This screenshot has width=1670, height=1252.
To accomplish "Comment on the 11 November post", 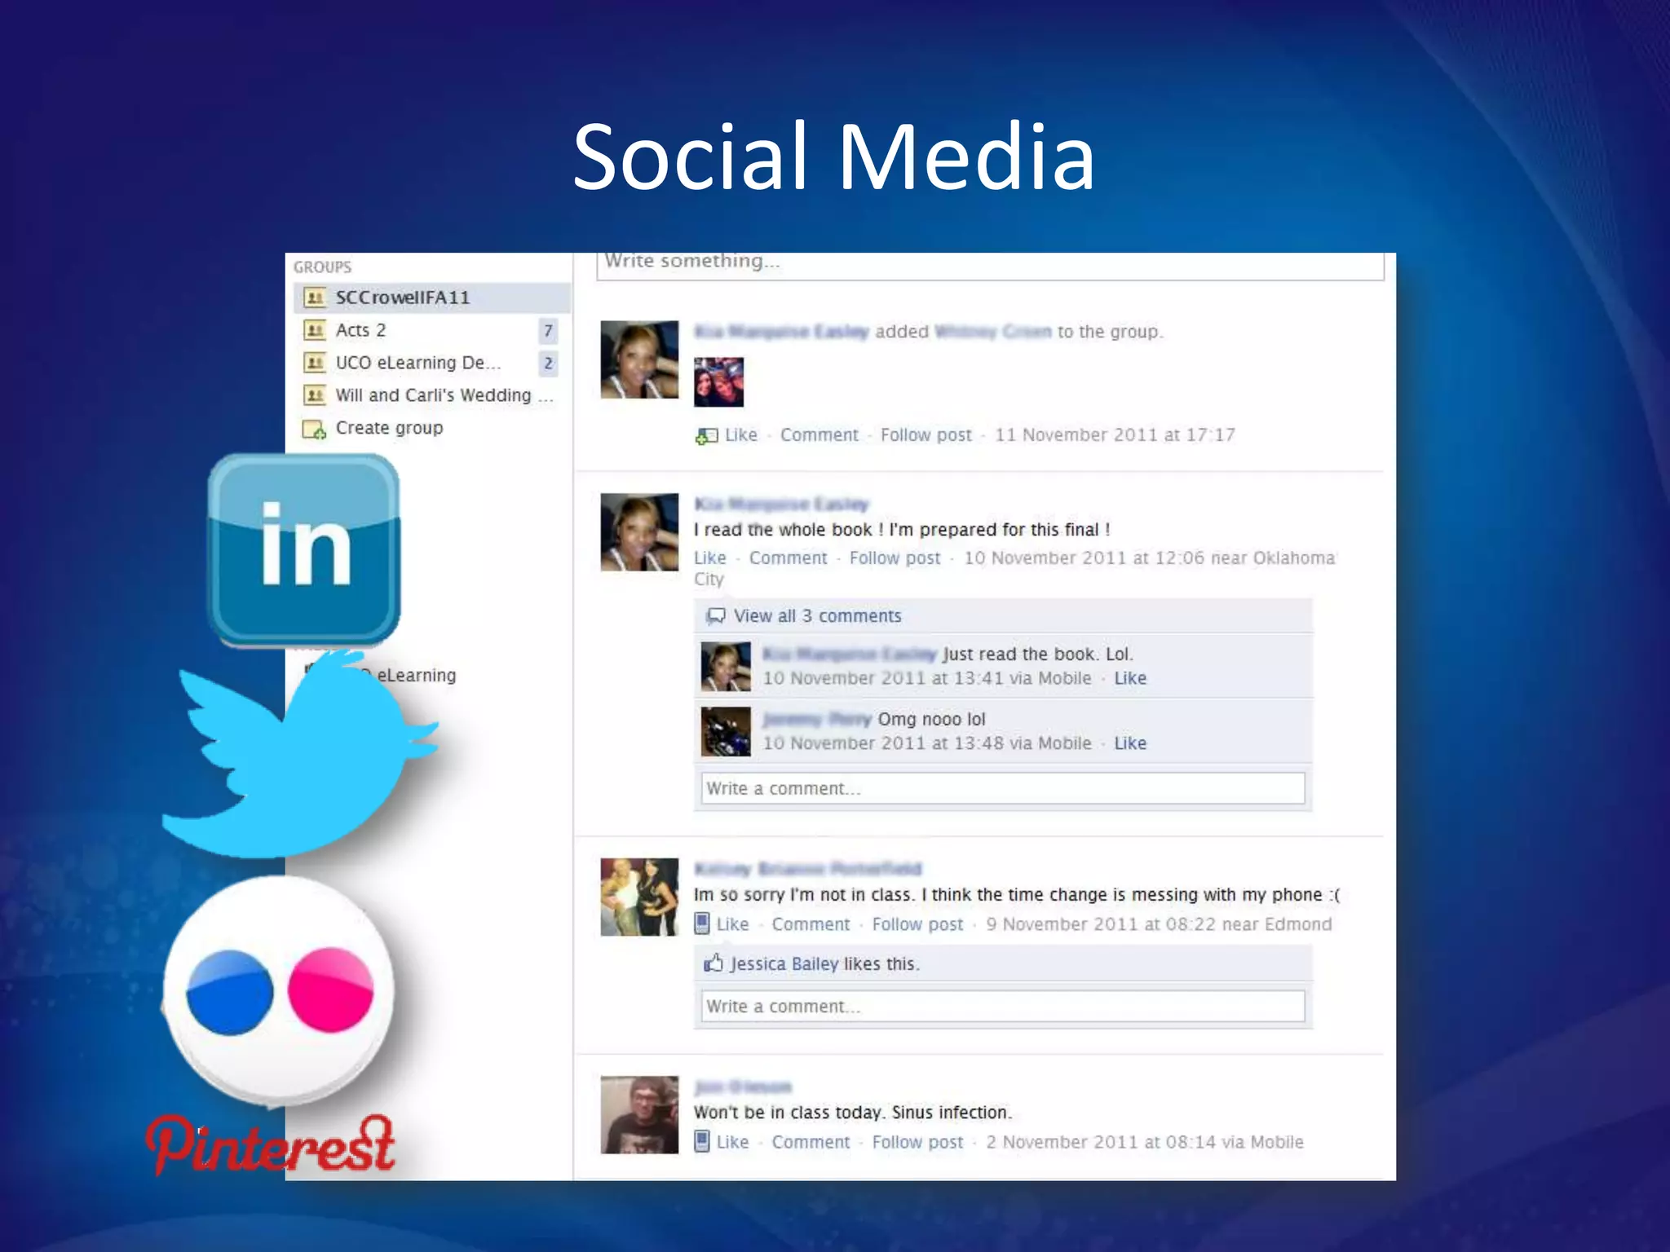I will point(819,435).
